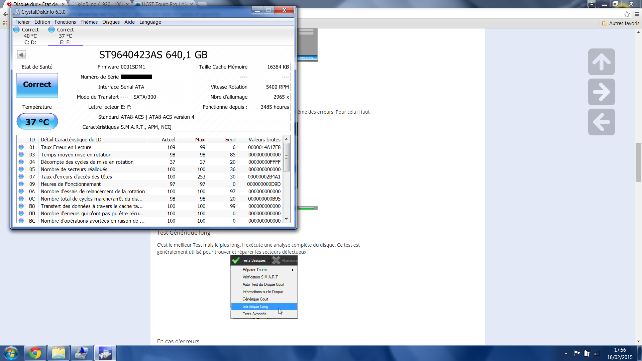This screenshot has height=361, width=642.
Task: Open the Disques menu
Action: click(x=111, y=22)
